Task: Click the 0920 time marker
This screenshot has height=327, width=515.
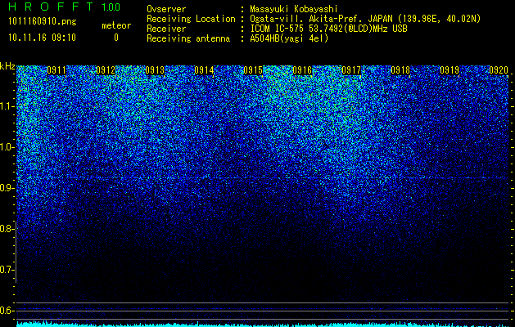Action: [499, 70]
